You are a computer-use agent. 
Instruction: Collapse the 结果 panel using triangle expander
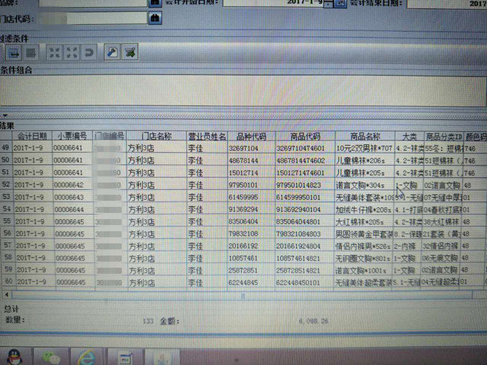coord(4,116)
